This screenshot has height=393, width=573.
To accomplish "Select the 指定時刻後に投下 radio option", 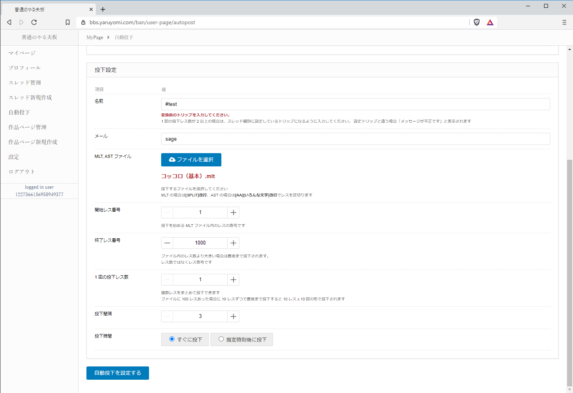I will pos(221,339).
